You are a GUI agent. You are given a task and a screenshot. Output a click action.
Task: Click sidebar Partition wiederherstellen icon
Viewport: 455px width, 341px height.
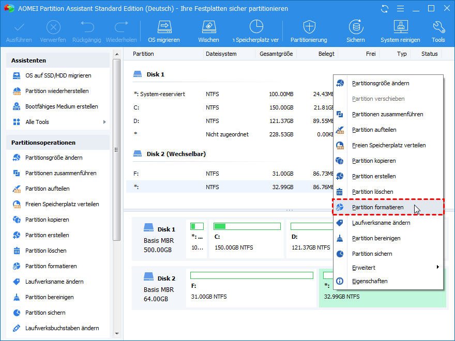17,91
